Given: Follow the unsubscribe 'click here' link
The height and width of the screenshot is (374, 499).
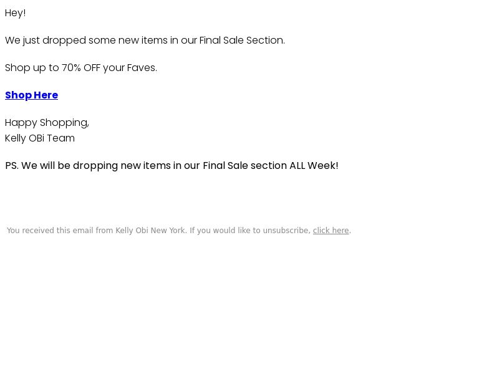Looking at the screenshot, I should pyautogui.click(x=331, y=230).
